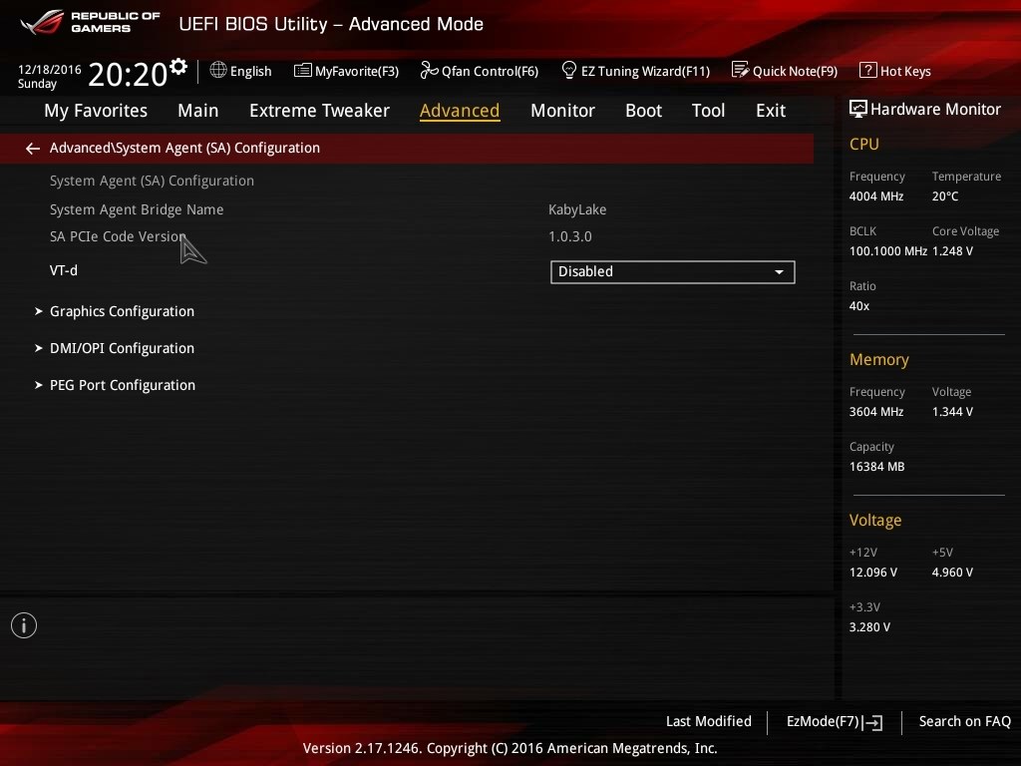Switch to EzMode
Viewport: 1021px width, 766px height.
tap(834, 721)
